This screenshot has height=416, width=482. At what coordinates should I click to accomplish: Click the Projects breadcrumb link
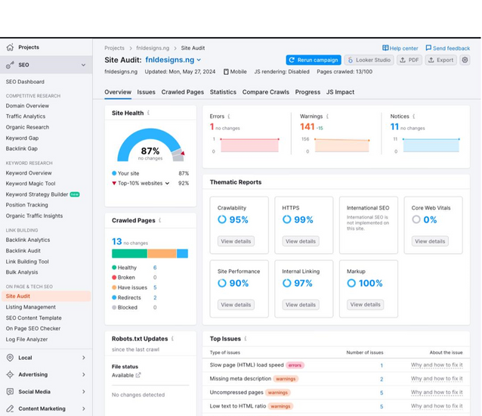tap(114, 48)
